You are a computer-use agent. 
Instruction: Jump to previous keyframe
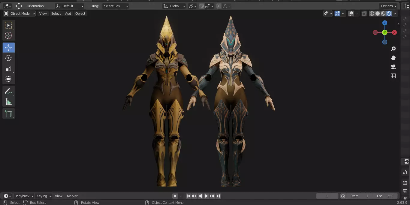[x=194, y=196]
